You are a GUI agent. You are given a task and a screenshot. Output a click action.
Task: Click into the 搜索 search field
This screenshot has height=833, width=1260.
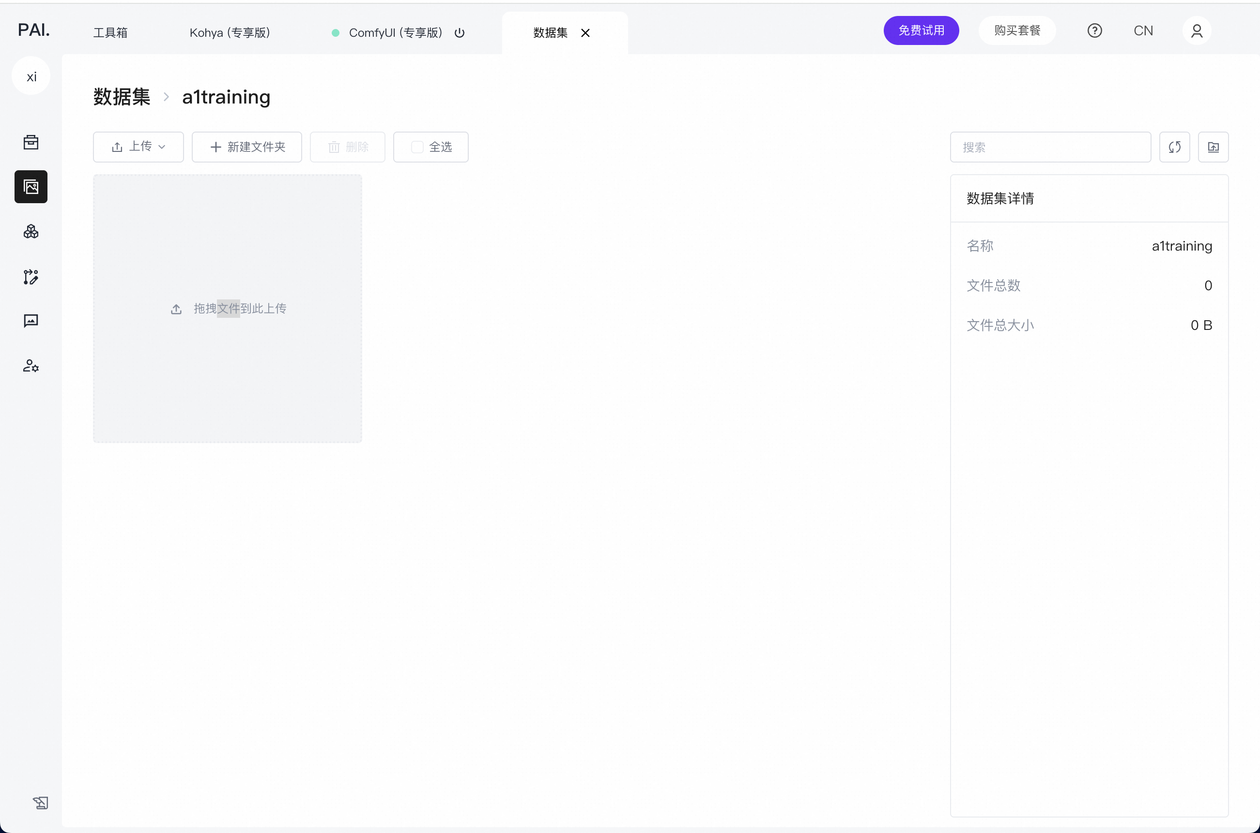1050,147
